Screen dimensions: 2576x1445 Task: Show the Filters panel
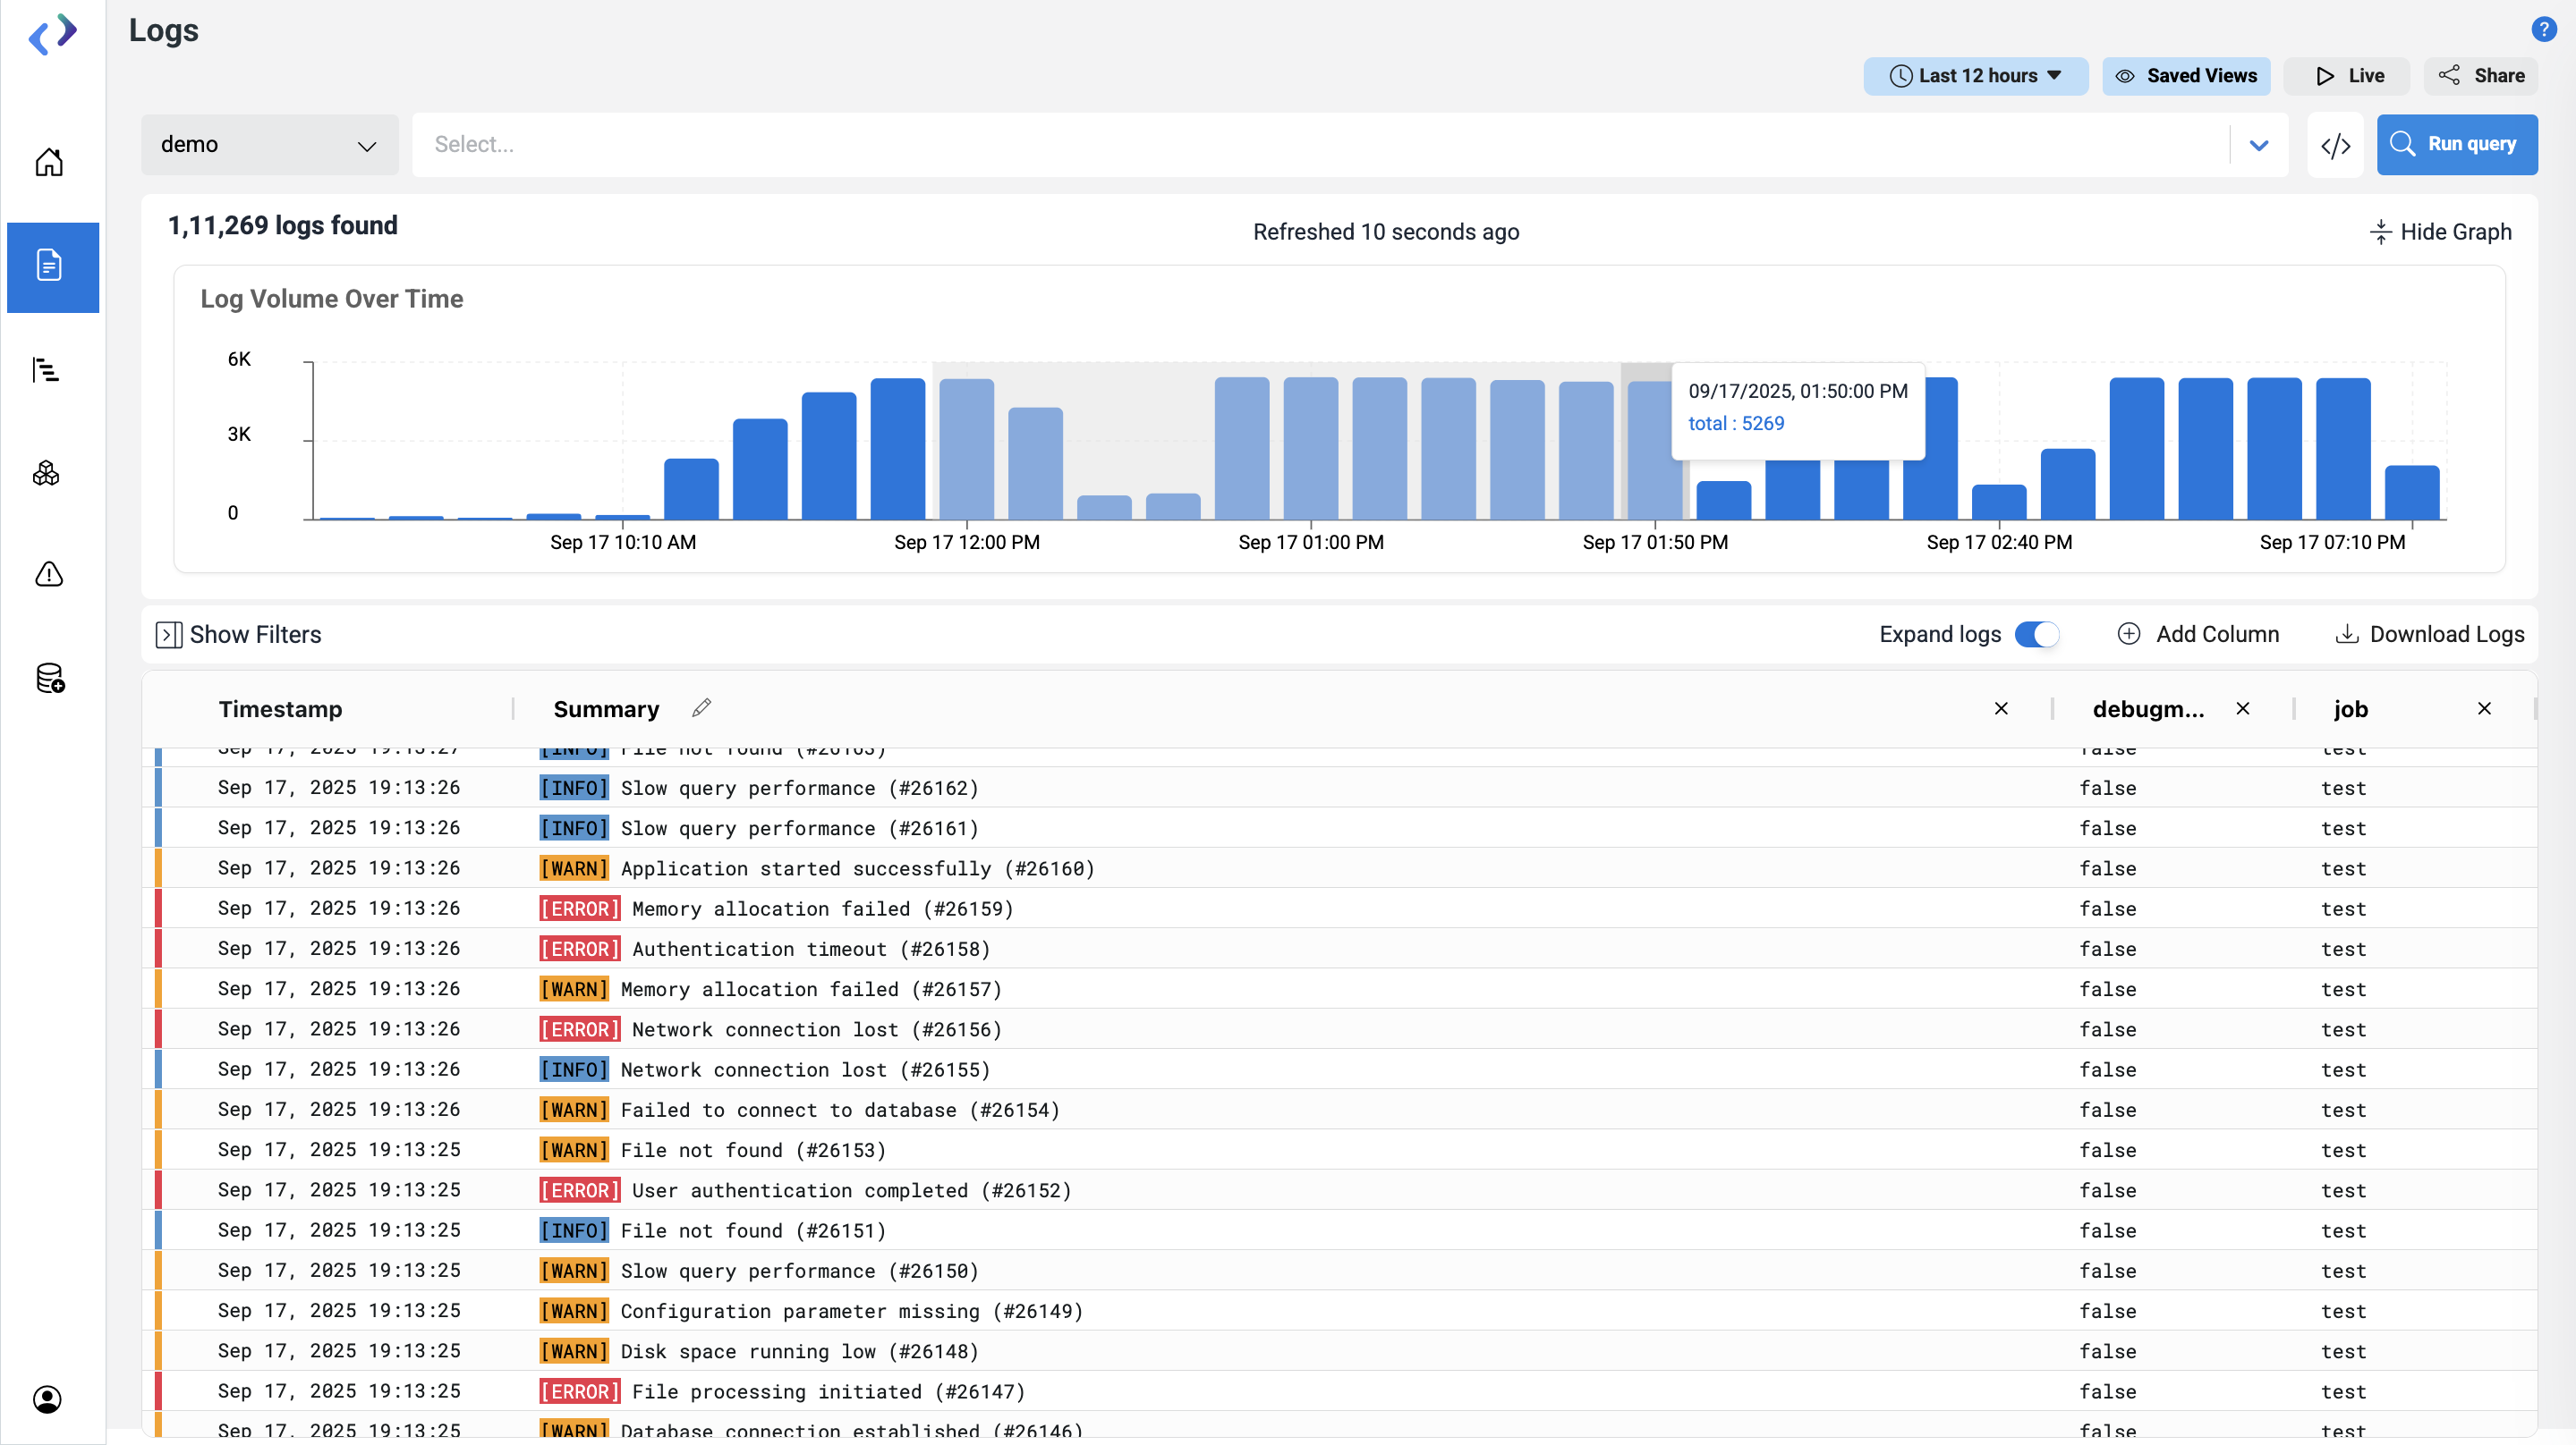click(x=238, y=635)
